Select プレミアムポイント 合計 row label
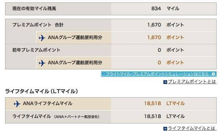 tap(38, 25)
